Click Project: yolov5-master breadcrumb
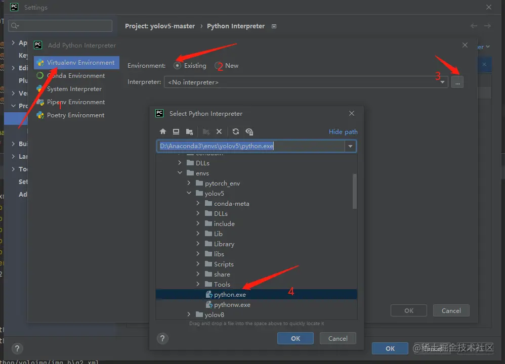The width and height of the screenshot is (505, 364). pos(160,26)
